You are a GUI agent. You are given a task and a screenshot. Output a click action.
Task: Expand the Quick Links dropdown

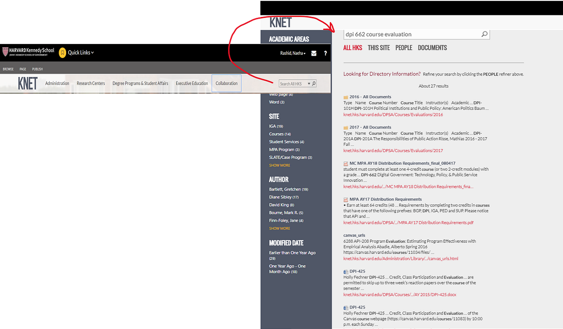(x=81, y=52)
